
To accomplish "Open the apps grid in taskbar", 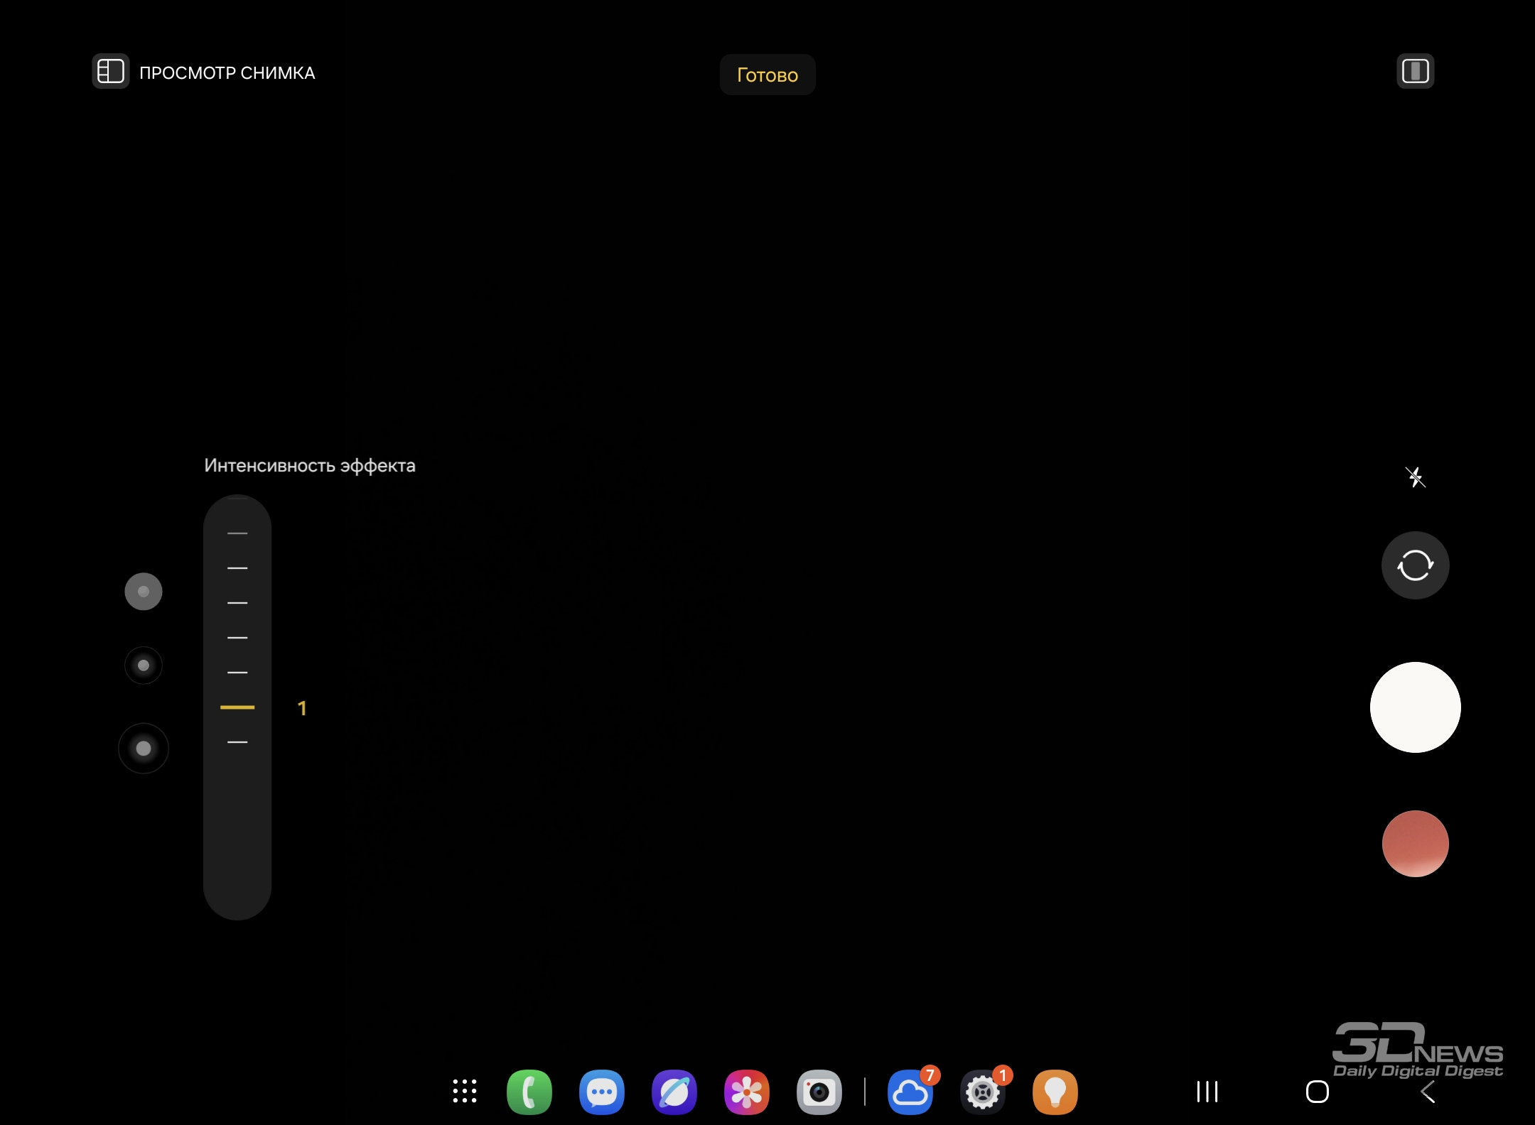I will click(x=465, y=1092).
